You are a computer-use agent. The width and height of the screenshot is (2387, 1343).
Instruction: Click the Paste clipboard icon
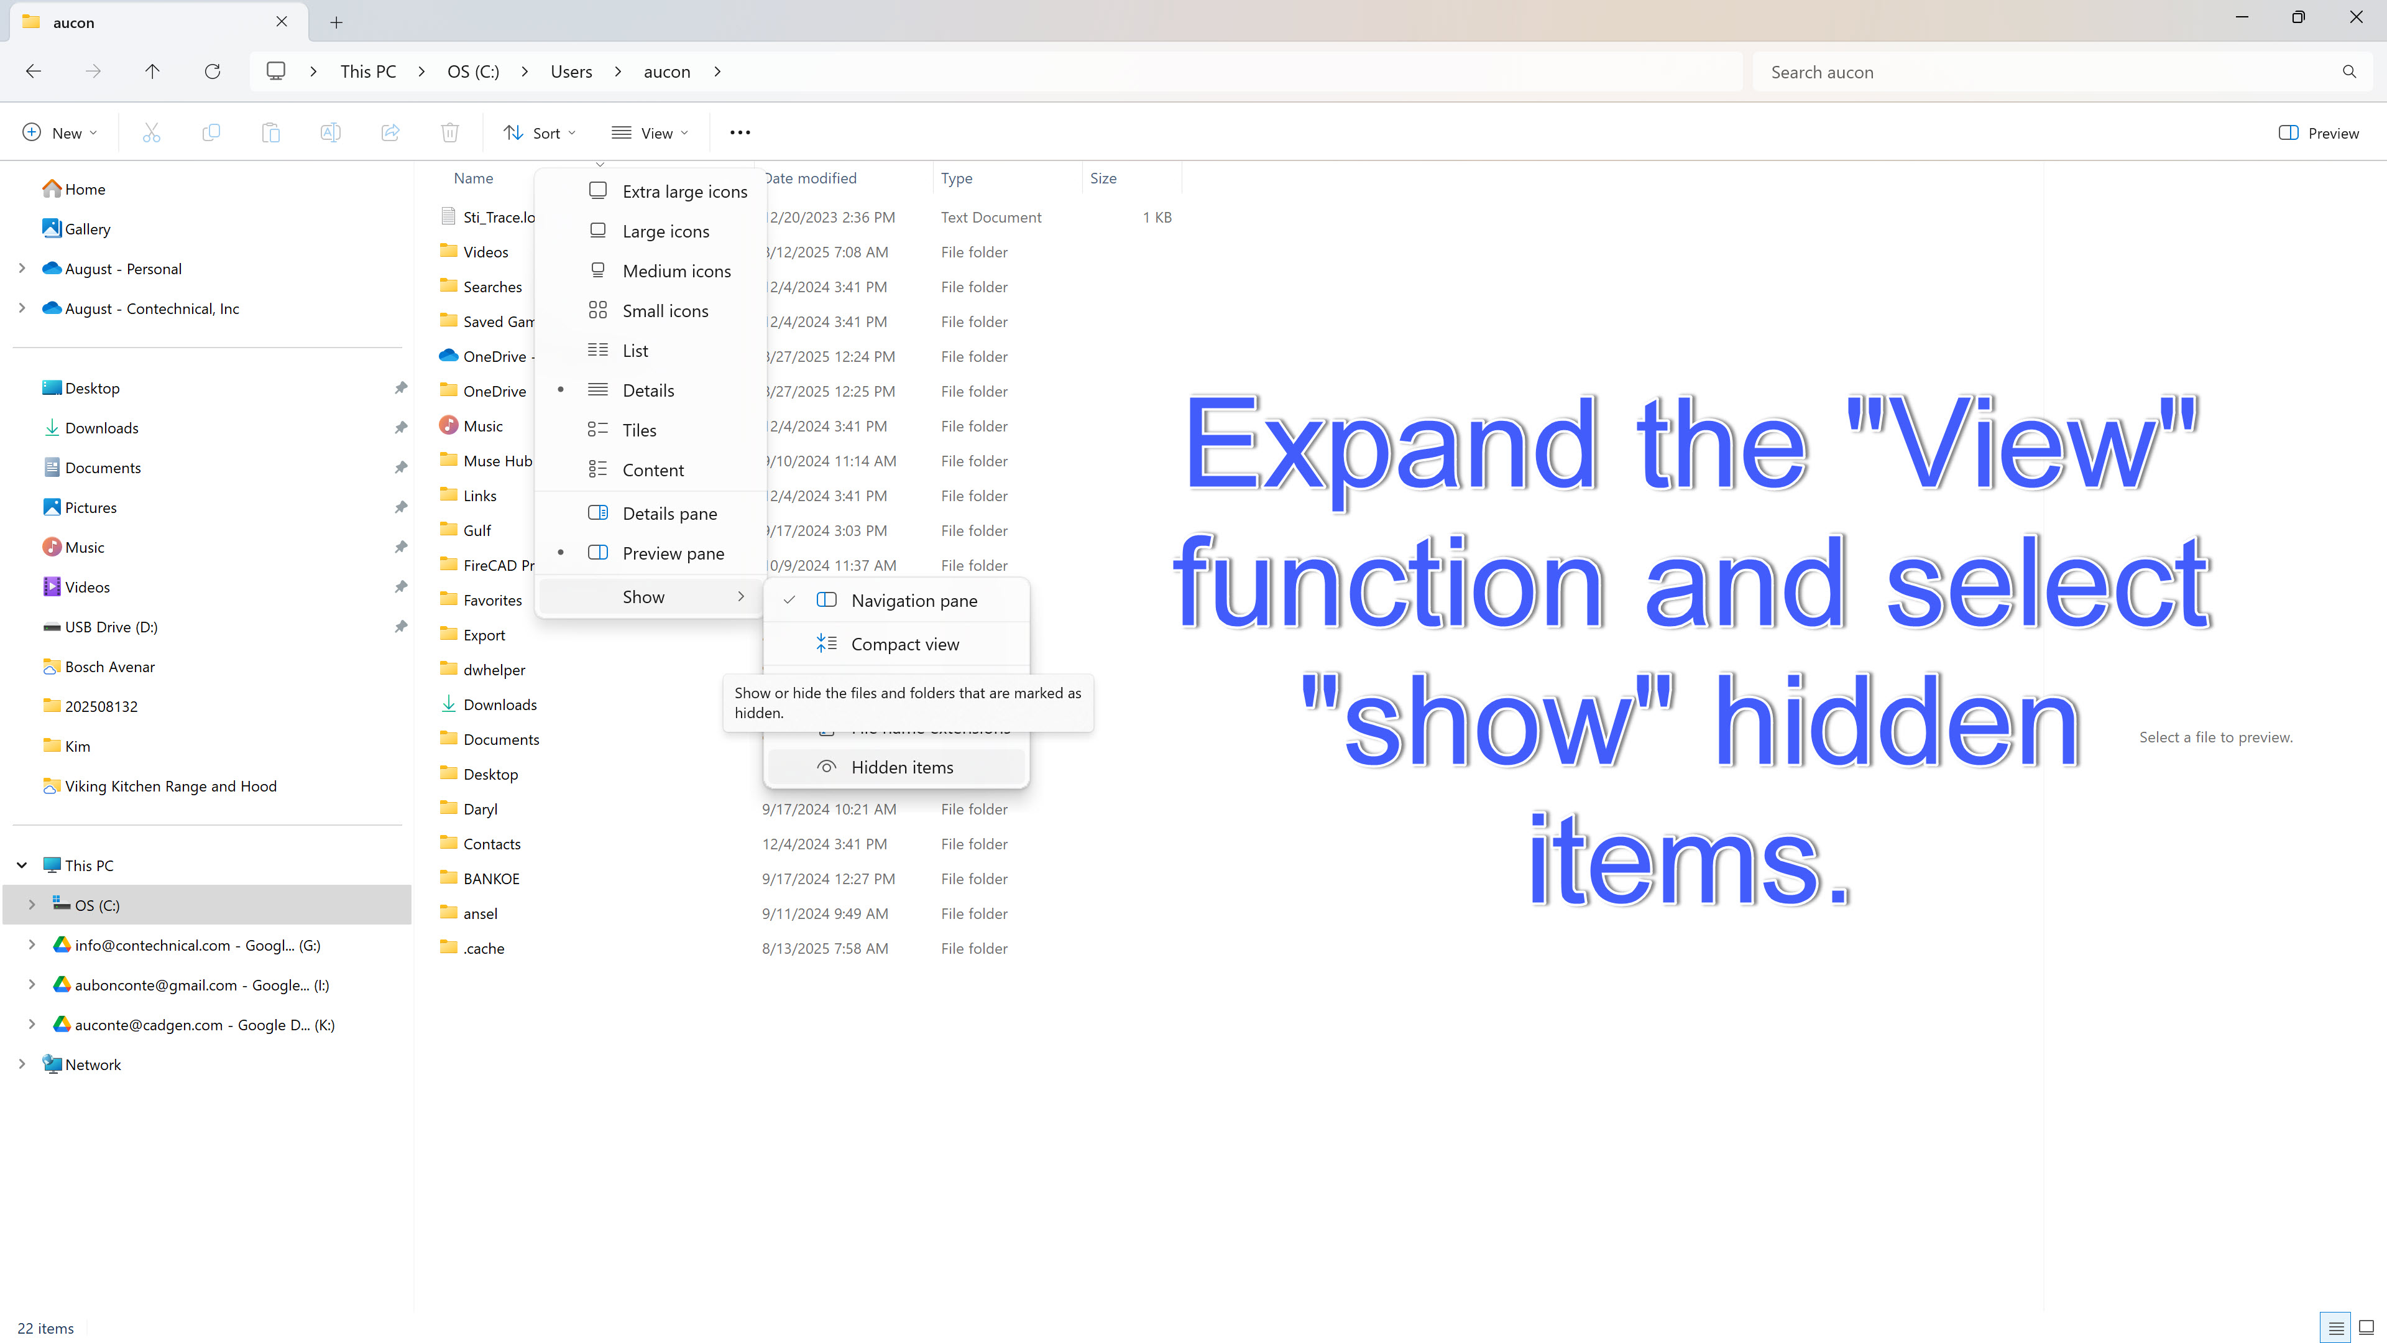point(270,132)
